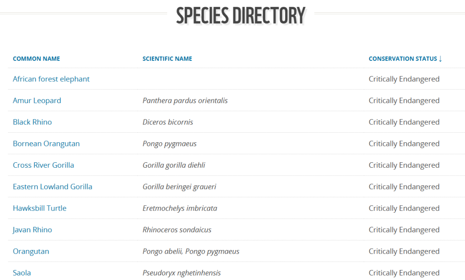Sort table by Scientific Name header

(x=167, y=59)
